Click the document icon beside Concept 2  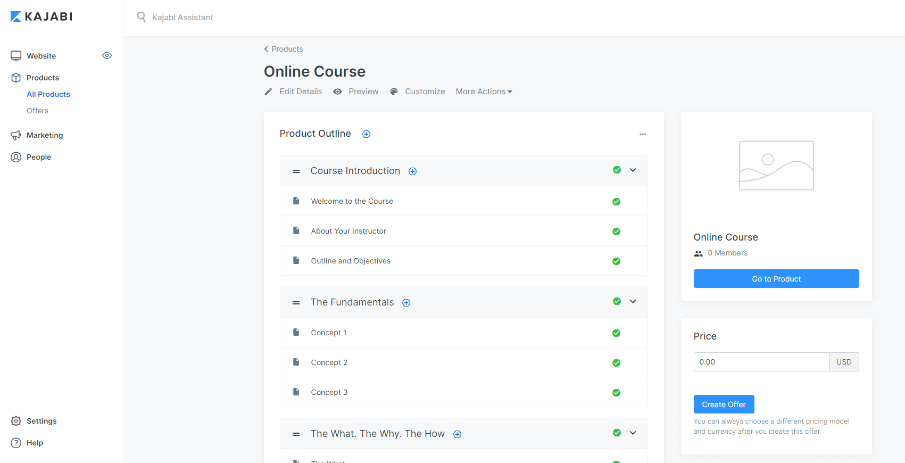point(296,362)
